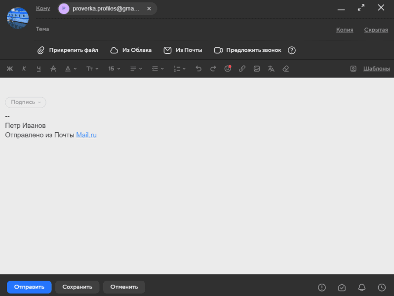Clear formatting with the eraser icon
The width and height of the screenshot is (394, 296).
pyautogui.click(x=285, y=69)
